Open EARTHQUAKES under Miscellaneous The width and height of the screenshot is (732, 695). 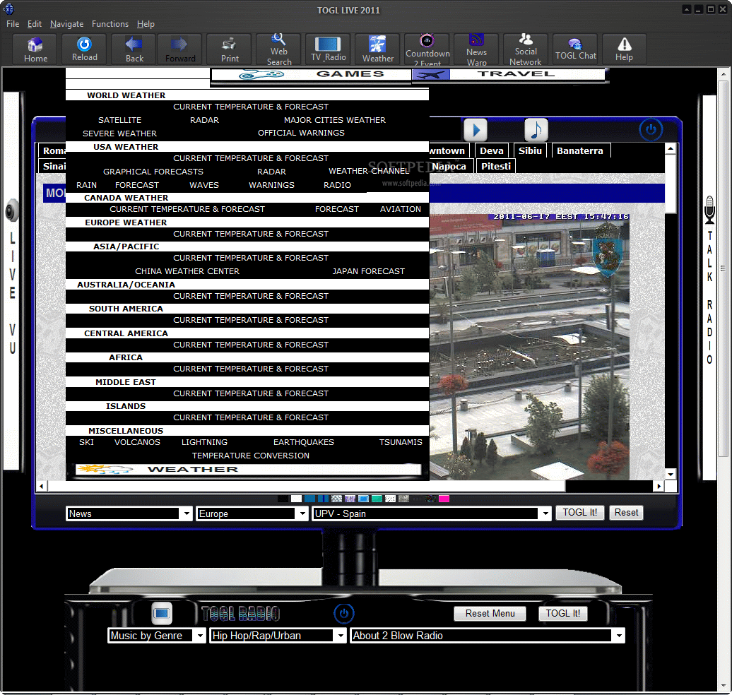point(303,442)
